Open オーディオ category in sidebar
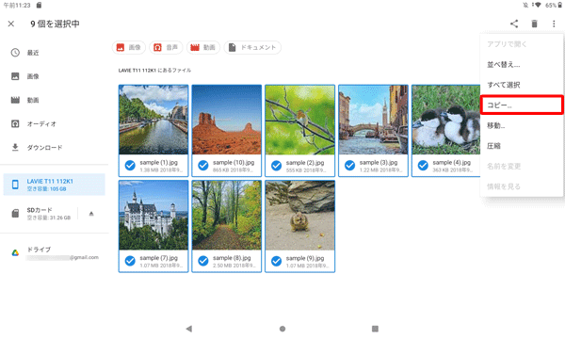 point(54,124)
